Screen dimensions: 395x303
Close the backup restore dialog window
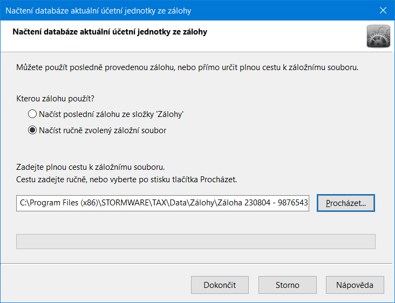pos(383,10)
